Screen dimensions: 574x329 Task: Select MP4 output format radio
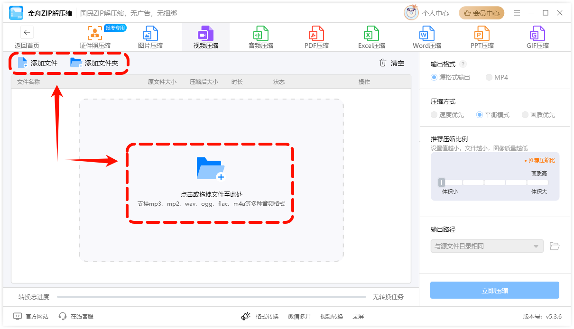pyautogui.click(x=497, y=77)
